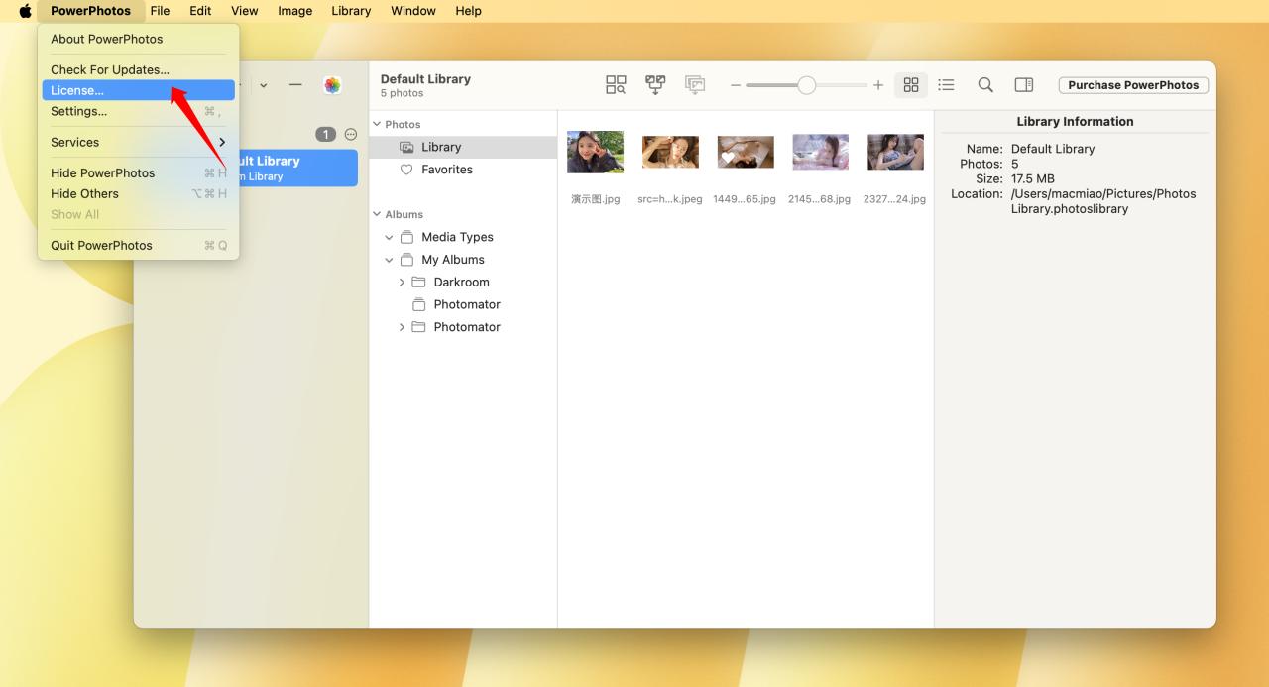Screen dimensions: 1269x687
Task: Collapse the Albums section
Action: [377, 214]
